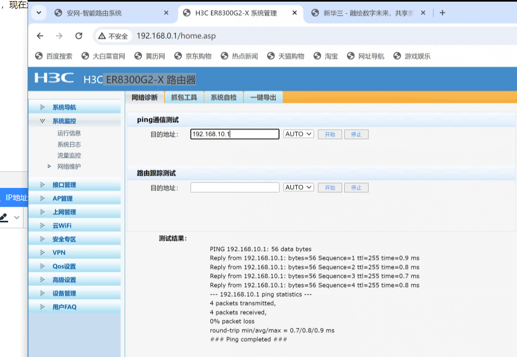Open the 京东购物 bookmark
The height and width of the screenshot is (357, 517).
click(x=193, y=56)
